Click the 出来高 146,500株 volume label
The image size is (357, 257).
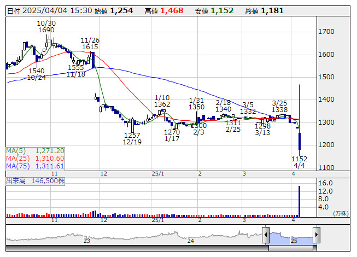coord(36,181)
